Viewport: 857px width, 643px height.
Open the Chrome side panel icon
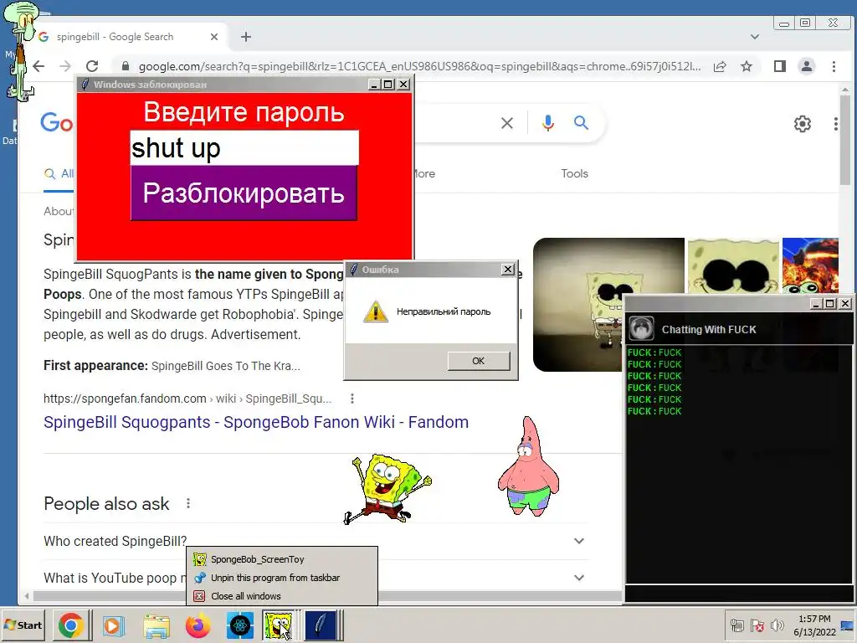coord(780,66)
